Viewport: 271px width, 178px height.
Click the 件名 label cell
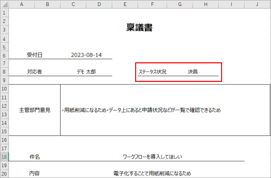coord(34,157)
